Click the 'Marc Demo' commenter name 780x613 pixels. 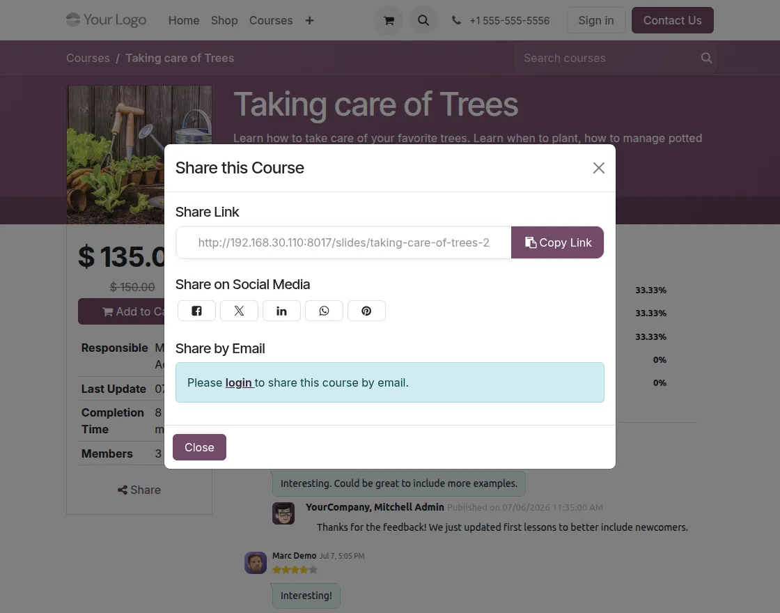(295, 556)
